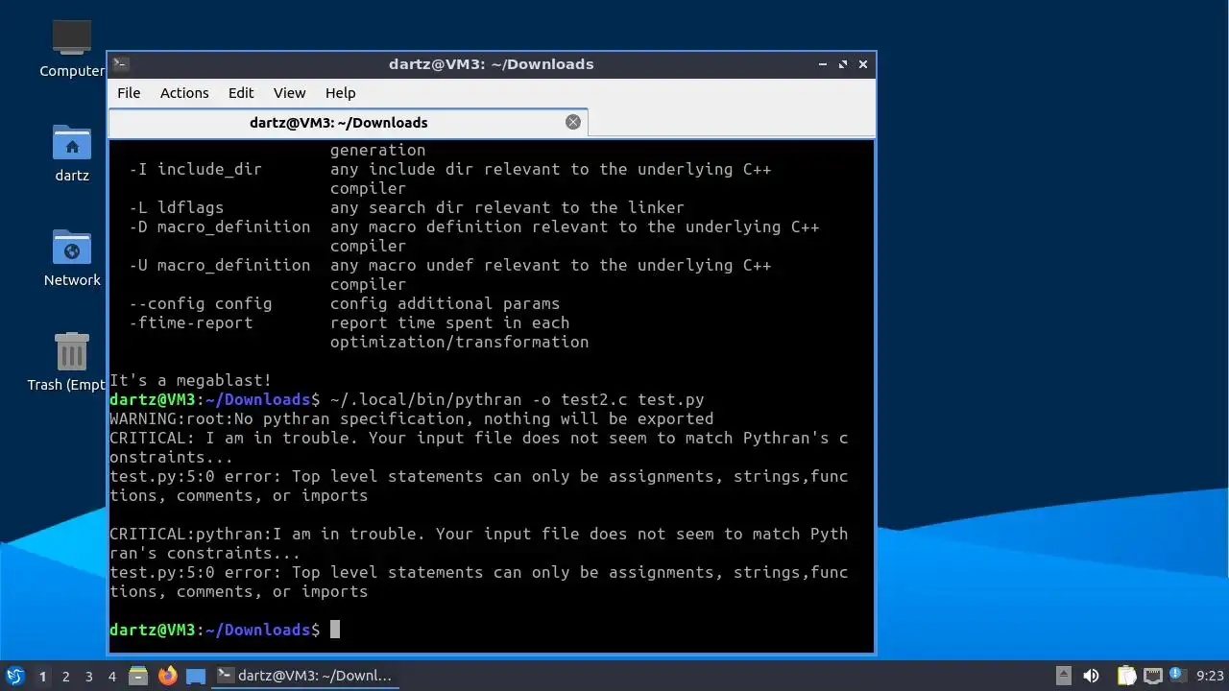Open the Edit menu
Screen dimensions: 1229x691
[x=241, y=93]
